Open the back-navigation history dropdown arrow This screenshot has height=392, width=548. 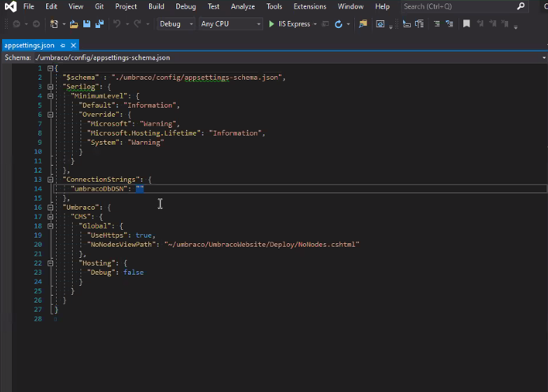(26, 24)
